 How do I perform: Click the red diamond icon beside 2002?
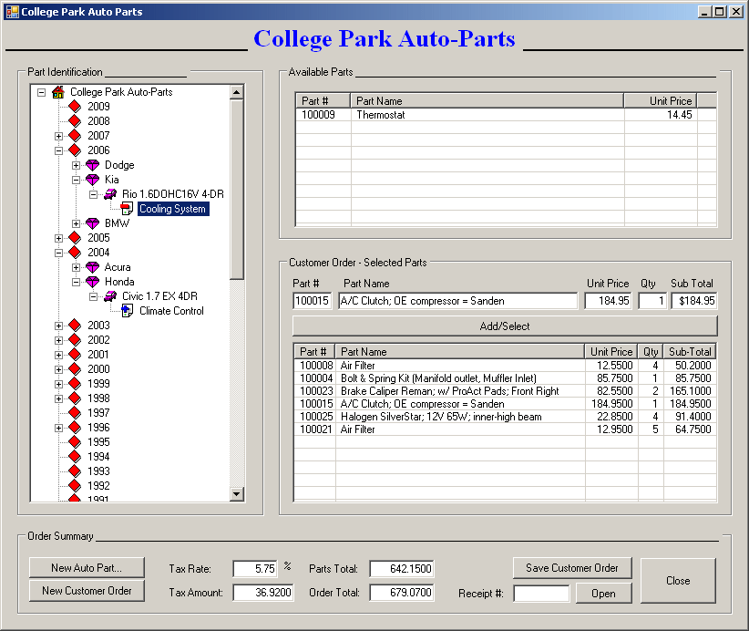click(x=75, y=340)
